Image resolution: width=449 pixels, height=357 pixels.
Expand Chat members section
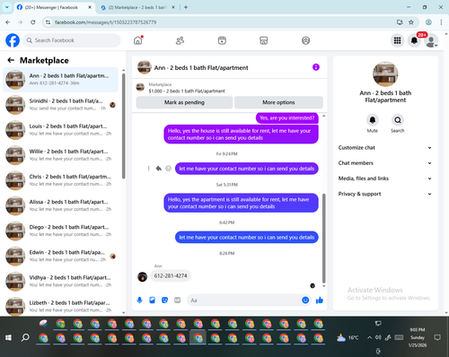(385, 163)
